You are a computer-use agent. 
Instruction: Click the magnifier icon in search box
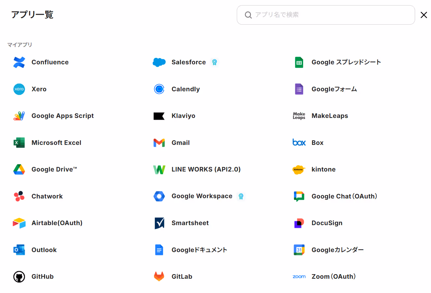pos(248,15)
